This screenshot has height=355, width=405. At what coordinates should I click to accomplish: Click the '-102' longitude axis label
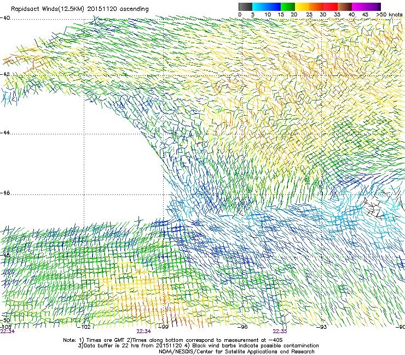coord(84,327)
